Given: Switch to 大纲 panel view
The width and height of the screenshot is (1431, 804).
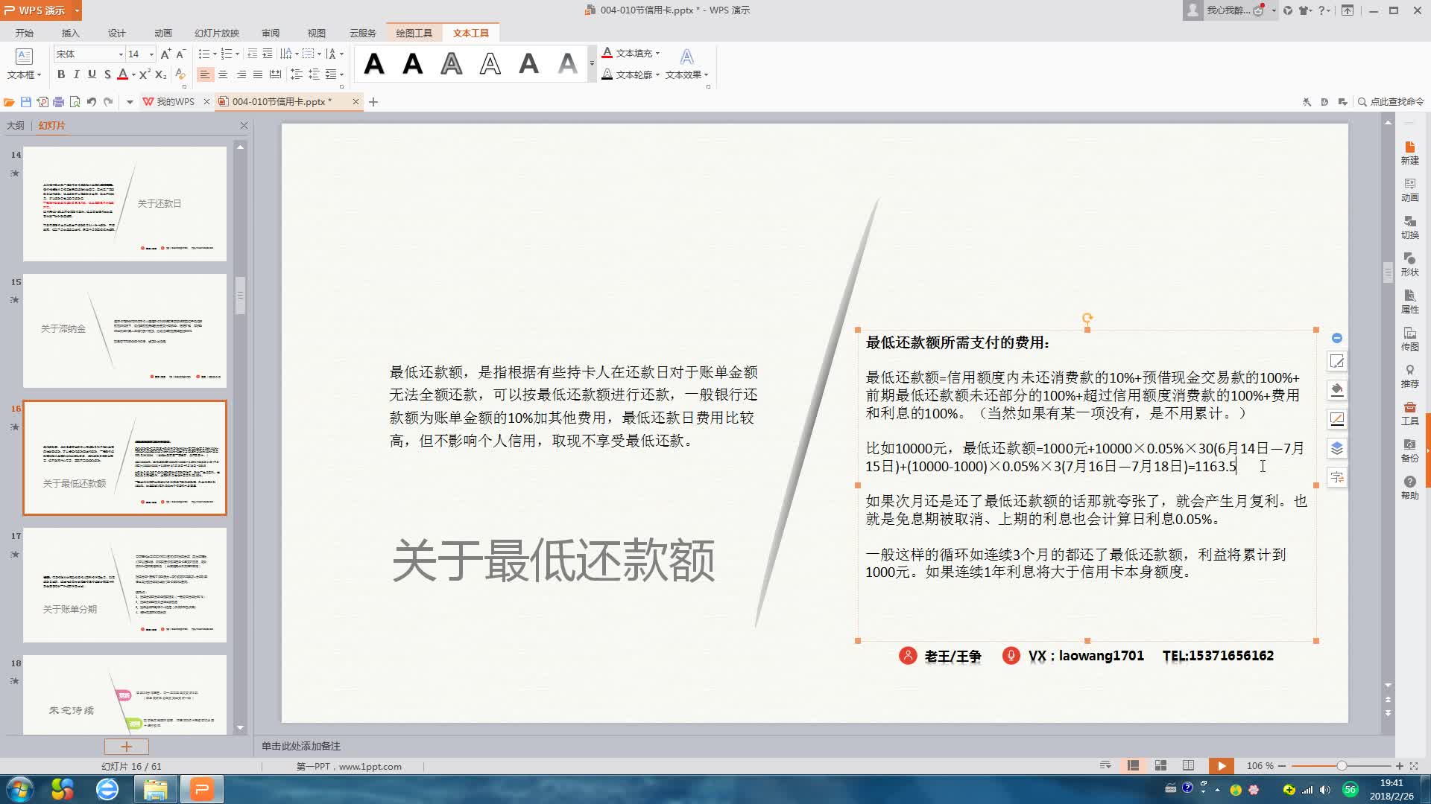Looking at the screenshot, I should pos(16,125).
